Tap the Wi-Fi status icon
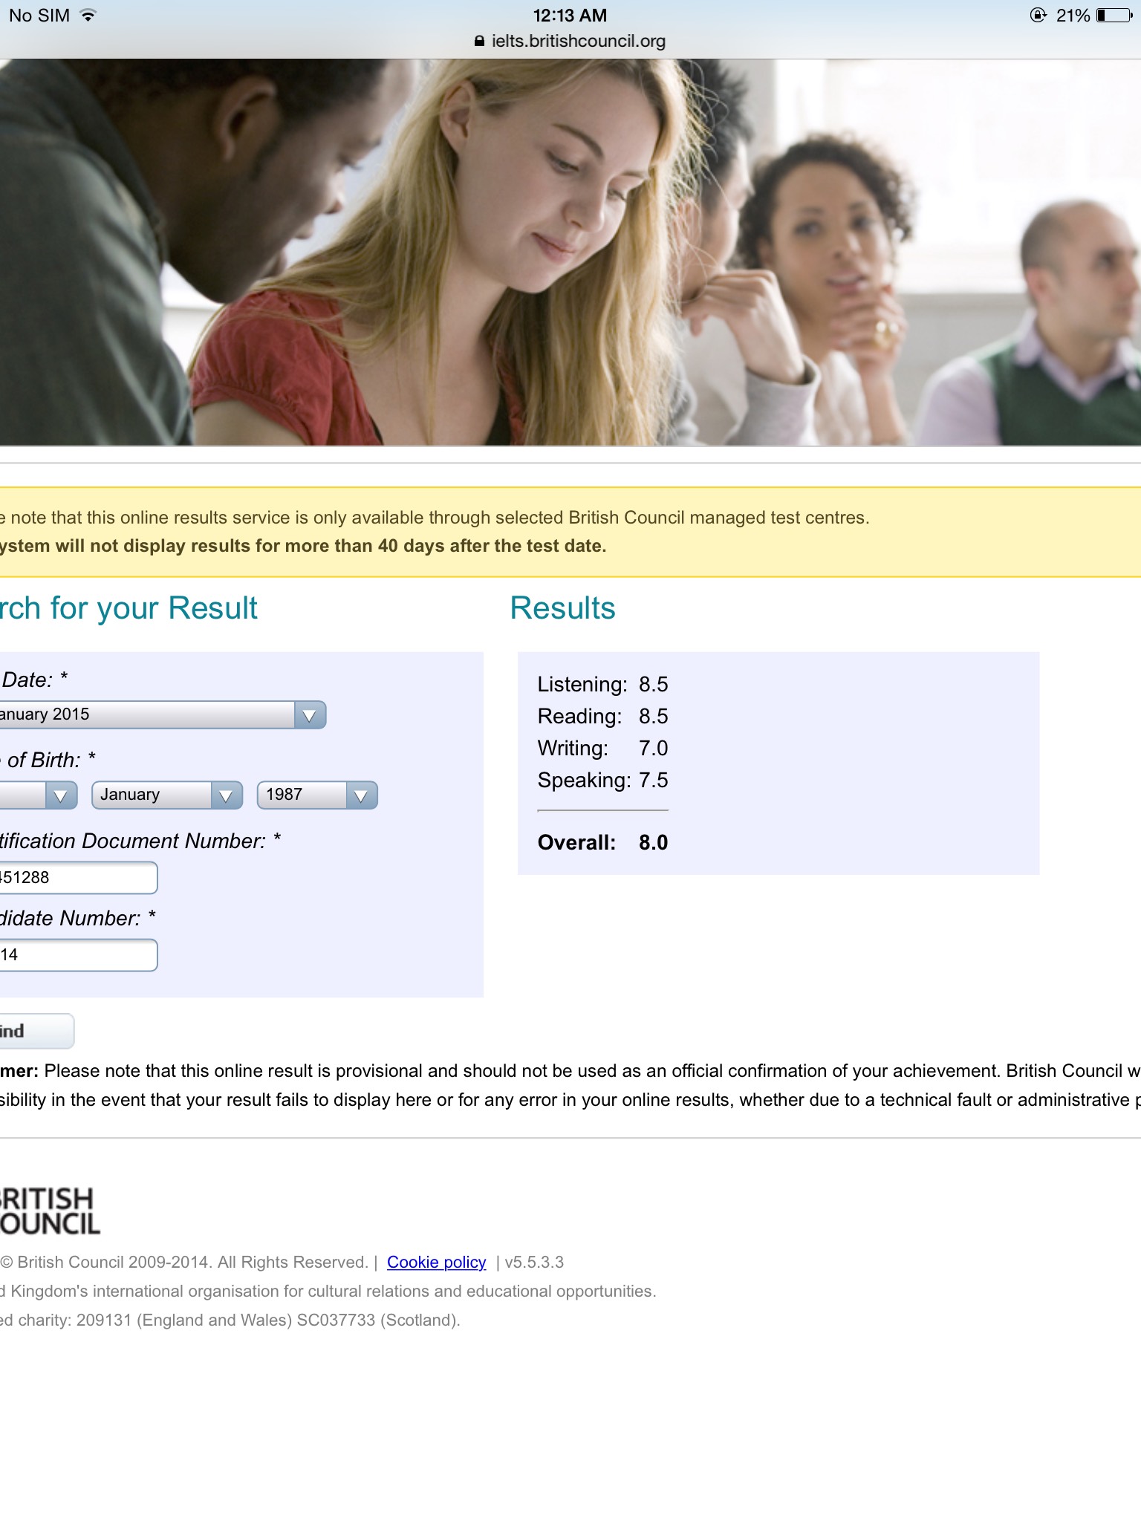This screenshot has width=1141, height=1521. 88,15
